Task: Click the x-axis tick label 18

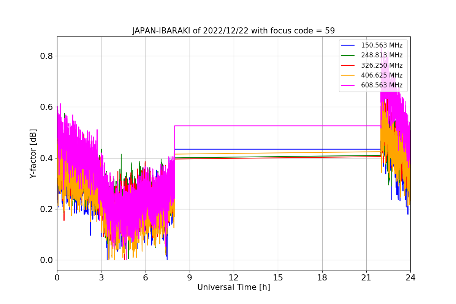Action: 322,278
